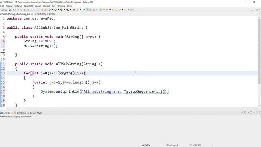Image resolution: width=261 pixels, height=147 pixels.
Task: Click the External Tools run icon
Action: (x=67, y=10)
